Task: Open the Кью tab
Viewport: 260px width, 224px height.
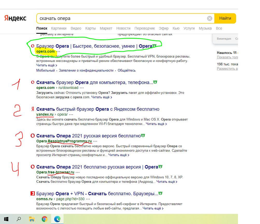Action: tap(176, 28)
